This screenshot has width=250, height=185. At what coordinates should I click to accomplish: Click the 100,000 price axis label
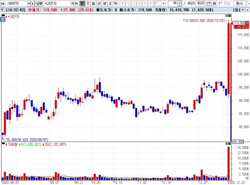(x=243, y=74)
